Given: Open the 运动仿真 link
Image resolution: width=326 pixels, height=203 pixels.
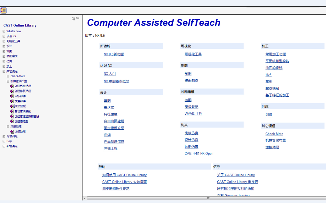Looking at the screenshot, I should (x=191, y=147).
